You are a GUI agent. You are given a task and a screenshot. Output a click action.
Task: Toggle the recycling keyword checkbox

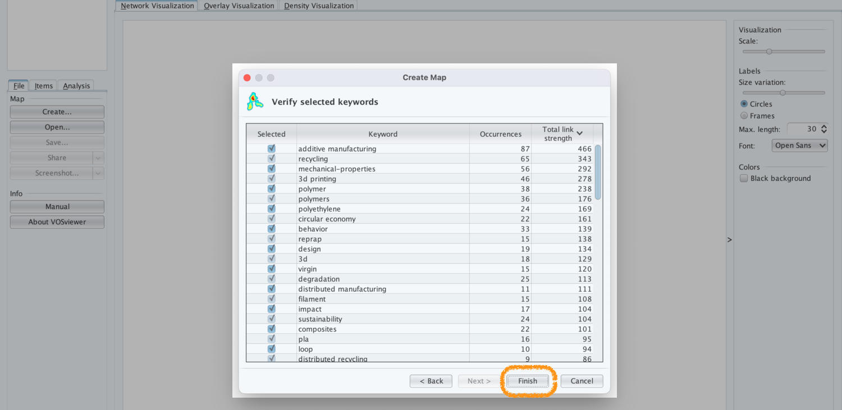(272, 159)
